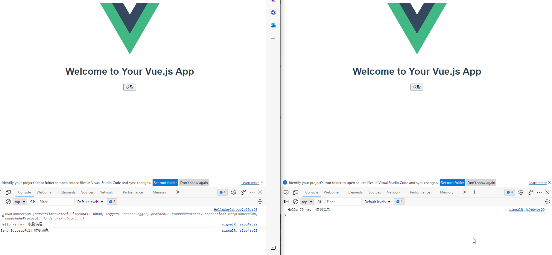
Task: Open Default levels dropdown in right console
Action: pos(378,202)
